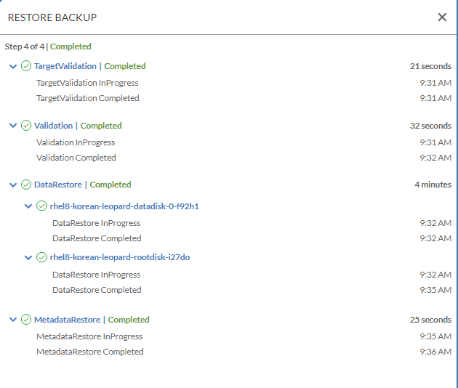
Task: Select rhel8-korean-leopard-rootdisk-i27do volume link
Action: point(120,257)
